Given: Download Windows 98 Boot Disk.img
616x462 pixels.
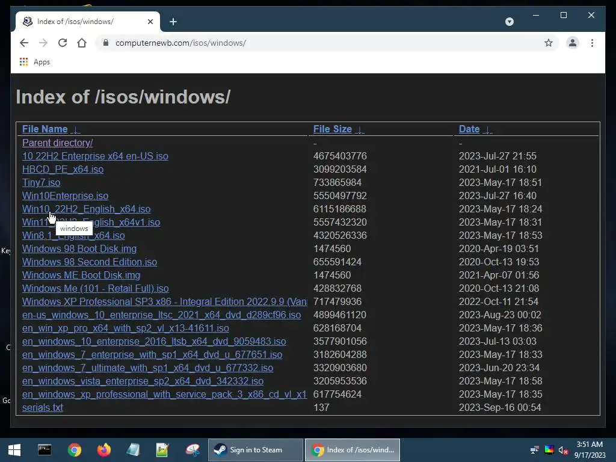Looking at the screenshot, I should 79,248.
